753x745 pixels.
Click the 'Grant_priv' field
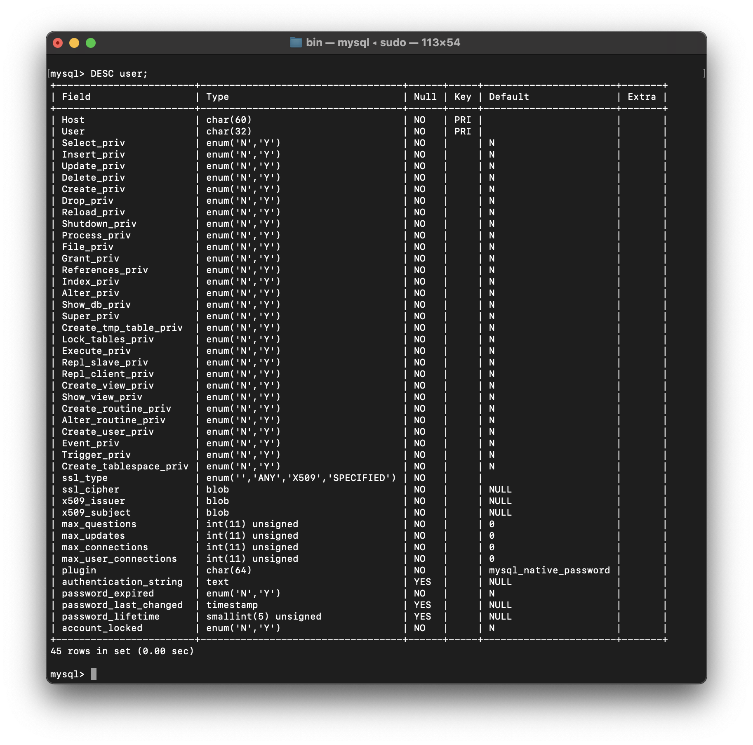(90, 259)
